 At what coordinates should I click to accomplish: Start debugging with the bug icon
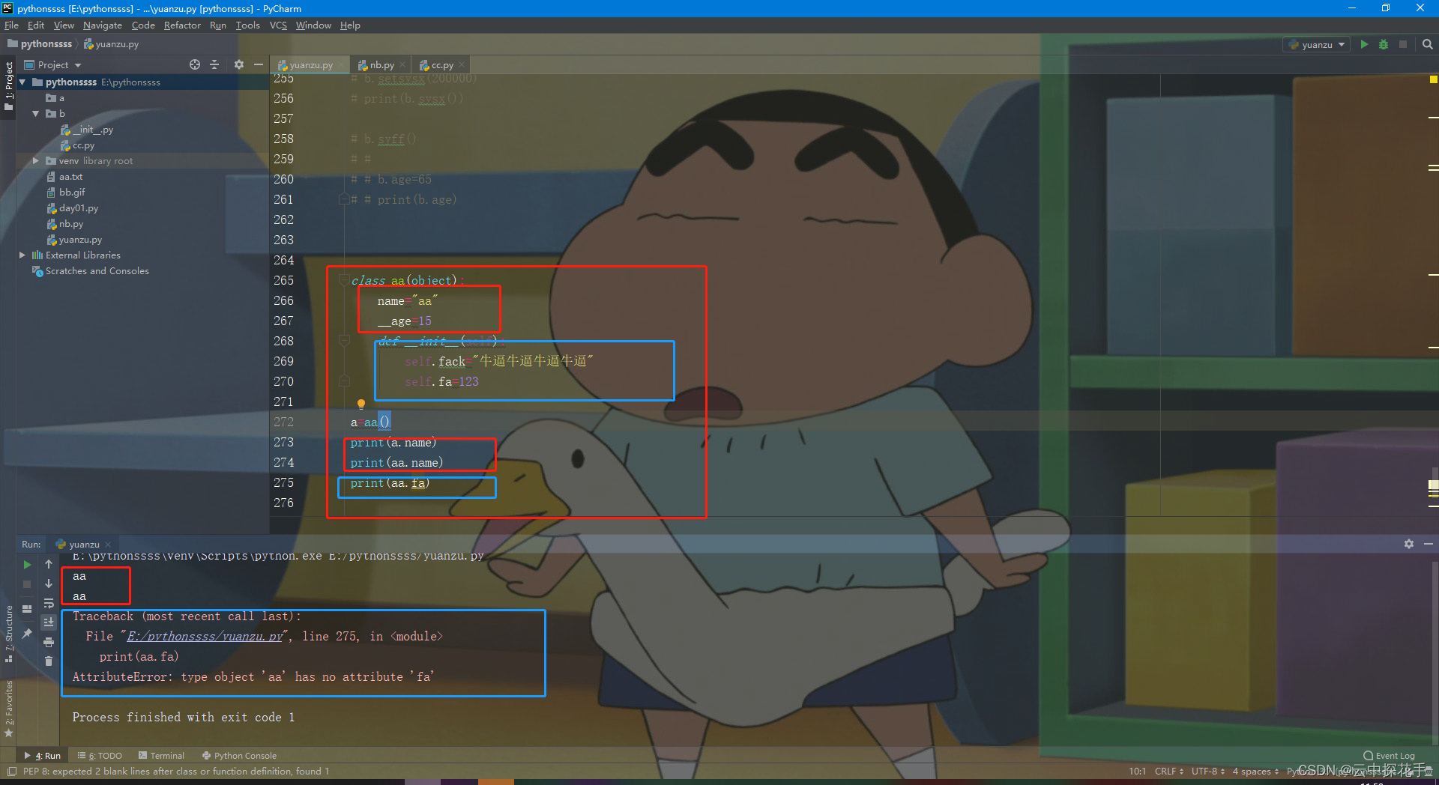pos(1384,44)
